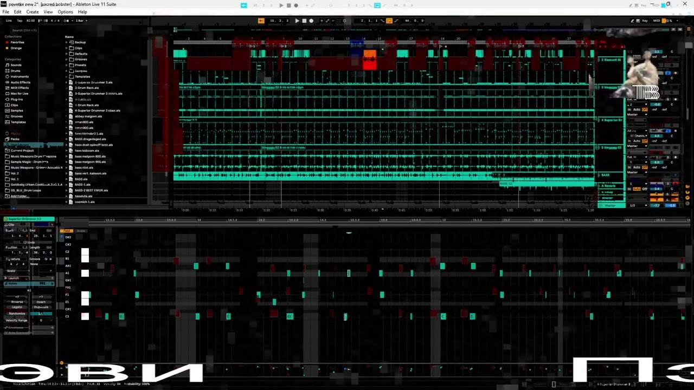
Task: Expand BASS dregedeged.als set
Action: (x=67, y=139)
